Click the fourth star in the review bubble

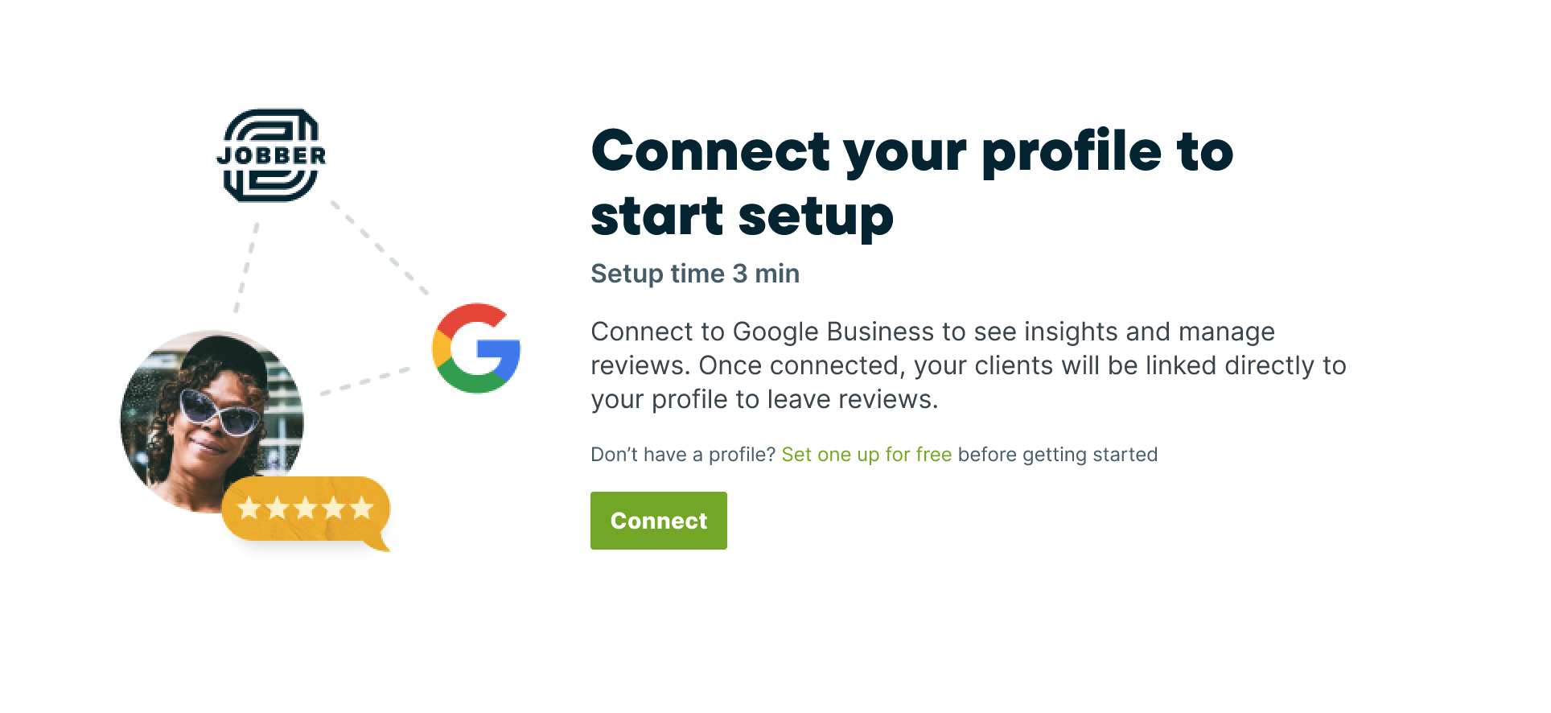[x=334, y=508]
